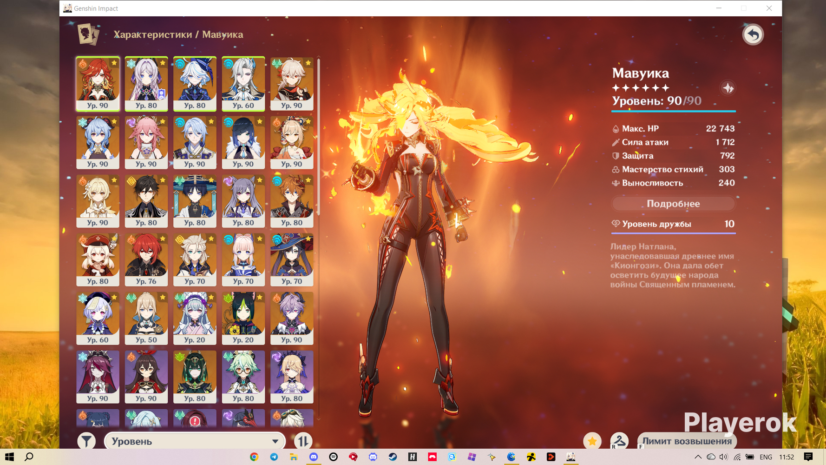Click the Уровень дружбы progress bar

point(673,233)
